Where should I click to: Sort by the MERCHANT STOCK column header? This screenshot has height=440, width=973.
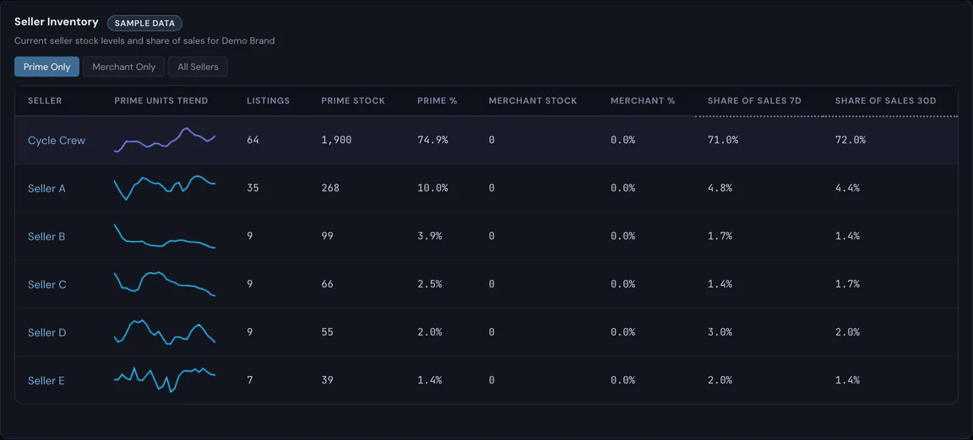pyautogui.click(x=533, y=100)
